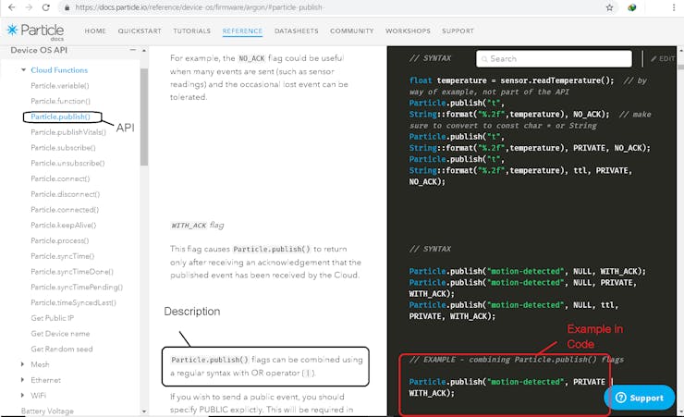Open Particle.variable() in sidebar
This screenshot has height=417, width=684.
tap(60, 85)
